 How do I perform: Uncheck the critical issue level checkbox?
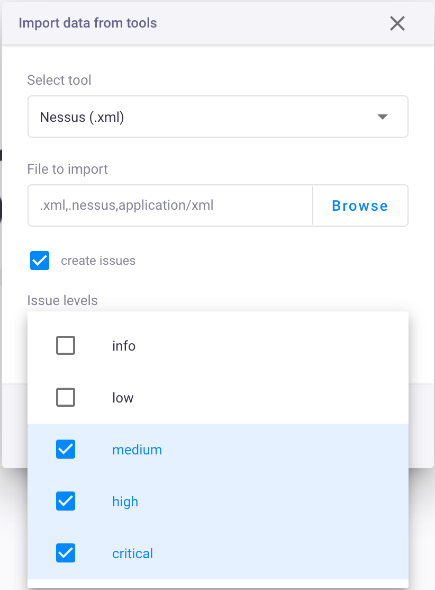(x=66, y=553)
